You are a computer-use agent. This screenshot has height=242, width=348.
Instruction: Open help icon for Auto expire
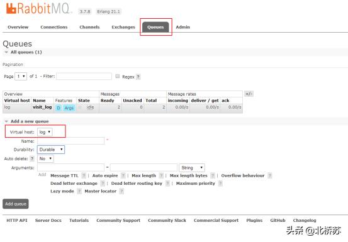[x=123, y=175]
